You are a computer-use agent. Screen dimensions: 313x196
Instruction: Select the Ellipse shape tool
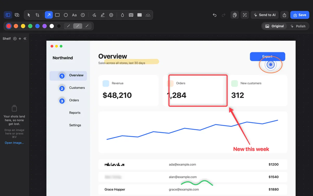66,15
